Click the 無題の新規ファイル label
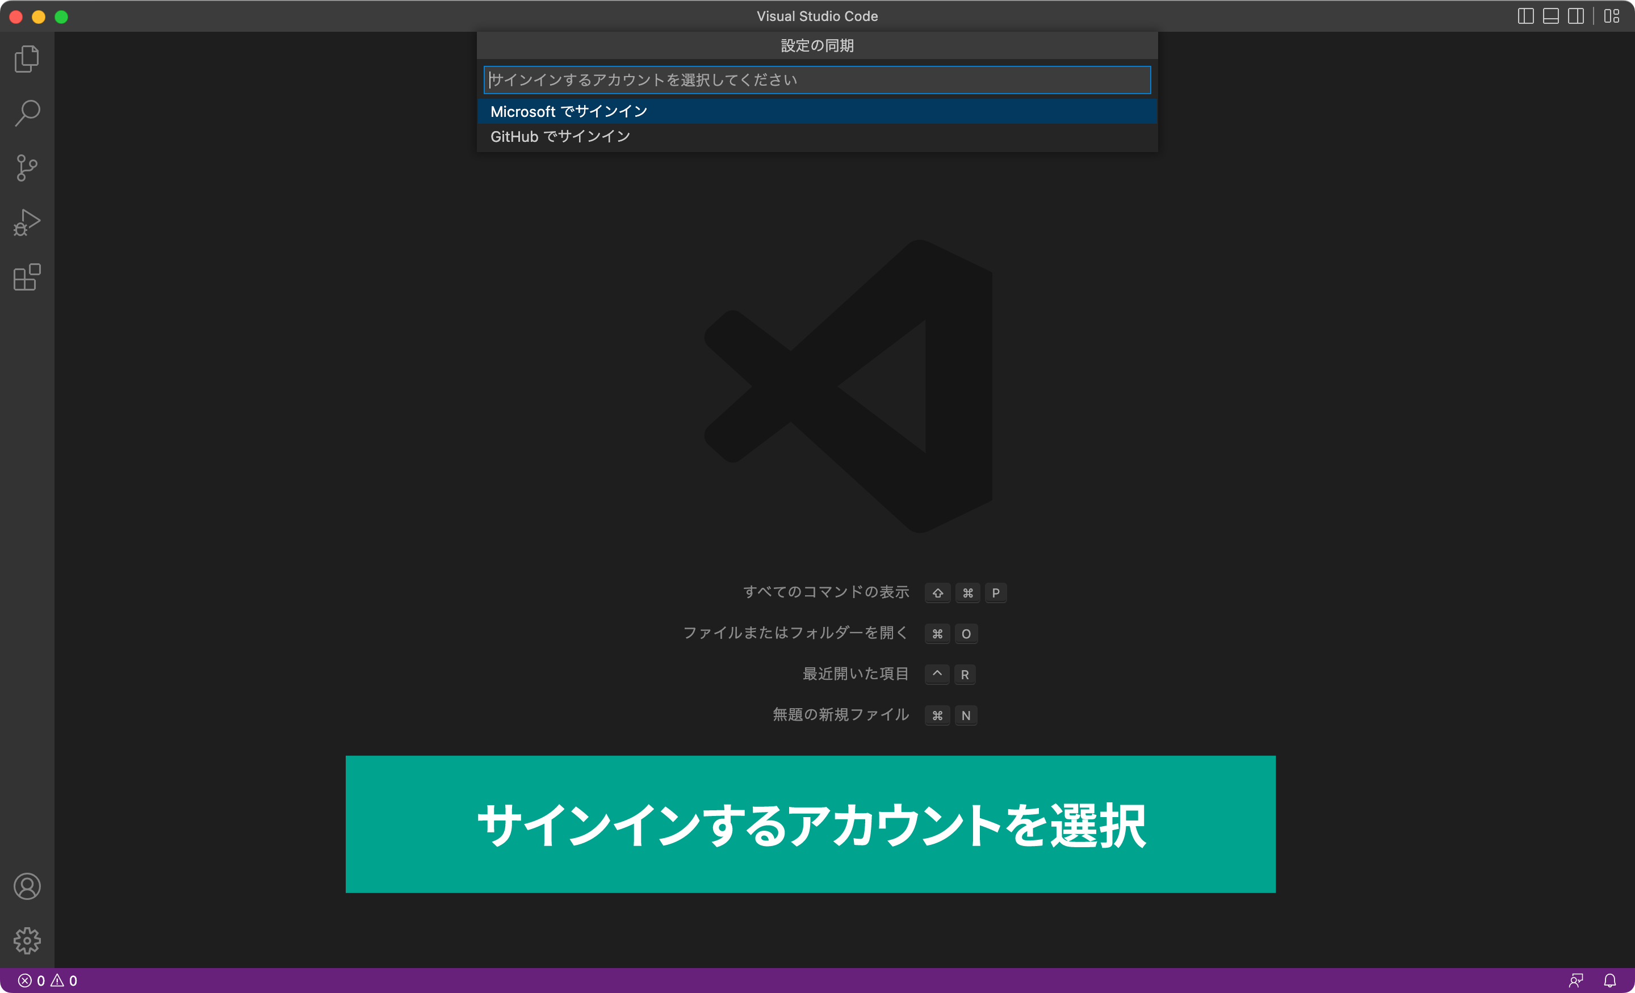 pos(841,715)
